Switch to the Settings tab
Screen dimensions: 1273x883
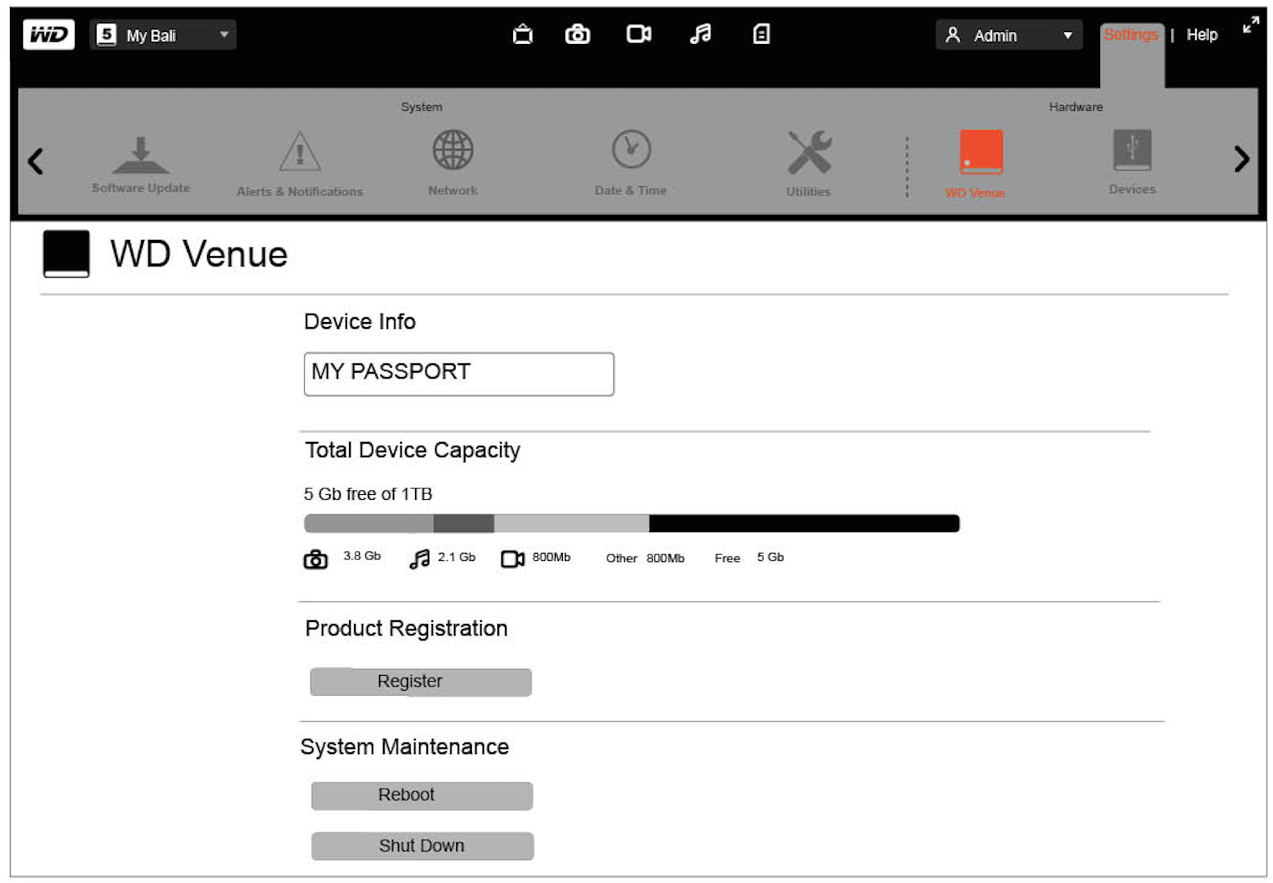(x=1130, y=35)
